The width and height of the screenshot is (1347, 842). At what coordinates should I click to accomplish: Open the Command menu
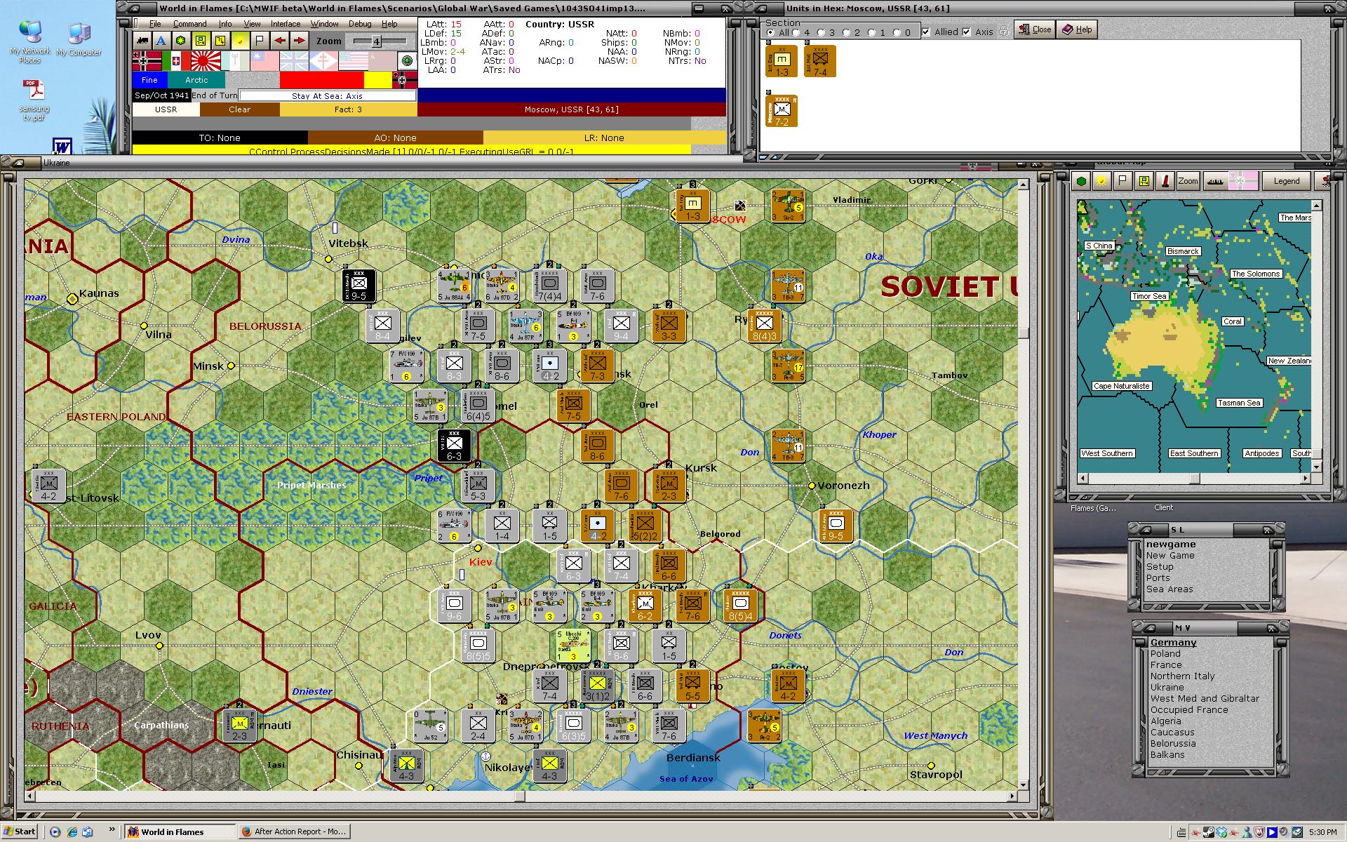click(x=189, y=24)
